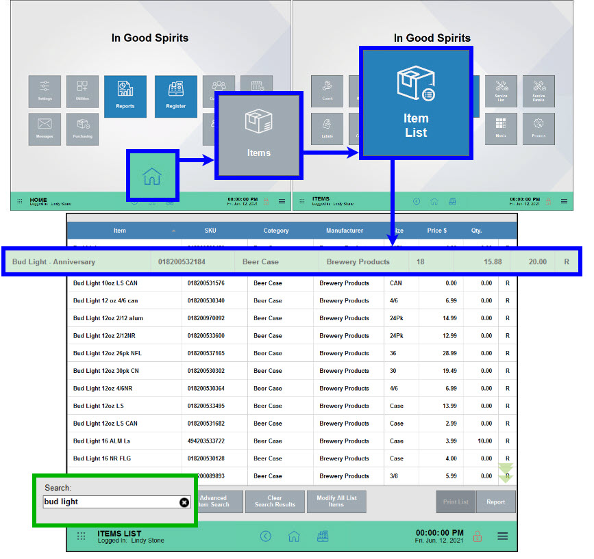This screenshot has height=559, width=594.
Task: Open the Register tile on Home screen
Action: point(176,96)
